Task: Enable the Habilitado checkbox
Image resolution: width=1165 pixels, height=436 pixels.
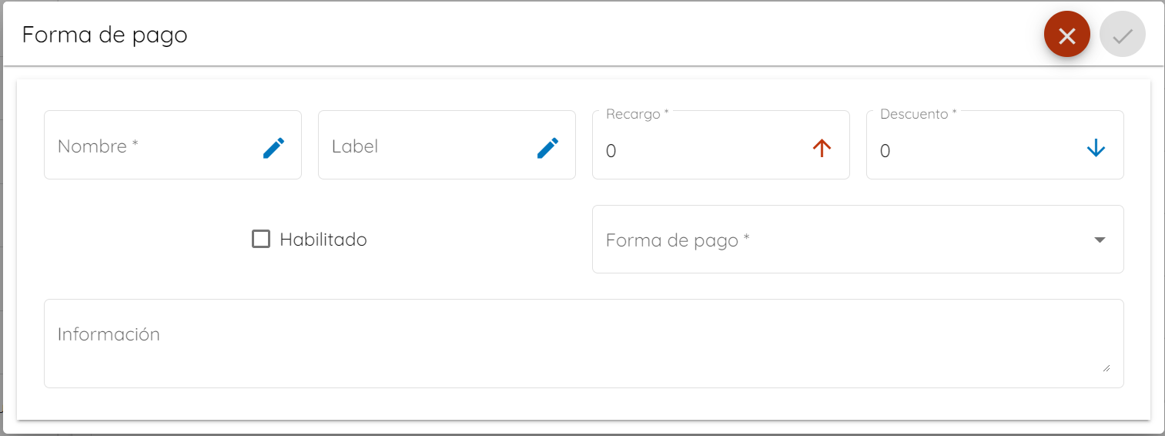Action: point(261,239)
